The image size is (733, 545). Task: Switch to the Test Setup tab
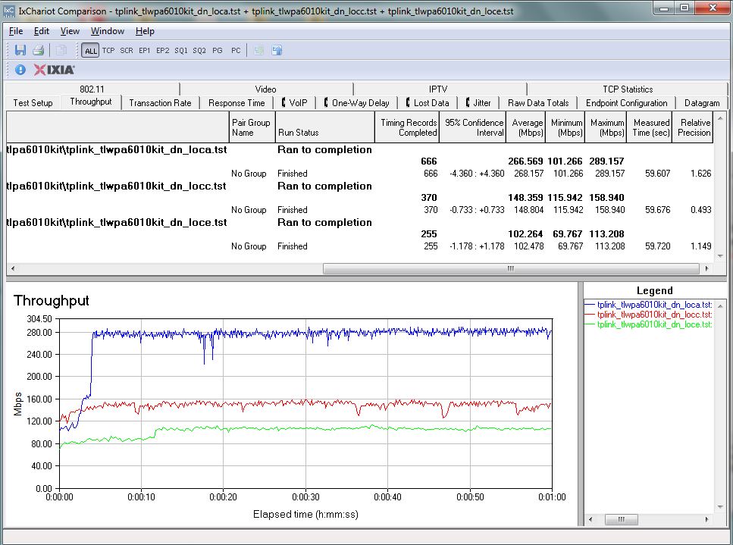coord(33,103)
